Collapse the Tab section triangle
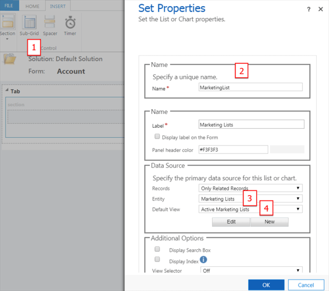Screen dimensions: 329x291 tap(7, 90)
